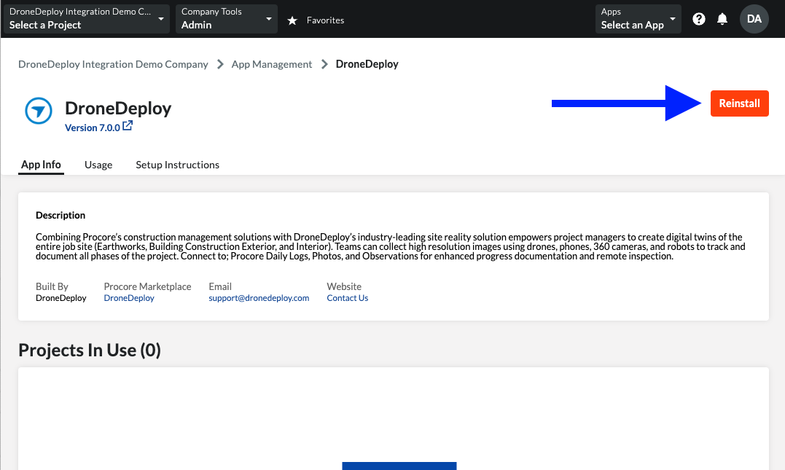Viewport: 785px width, 470px height.
Task: Click the Projects In Use (0) heading
Action: (x=90, y=350)
